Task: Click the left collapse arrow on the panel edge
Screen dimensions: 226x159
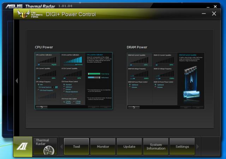Action: (x=17, y=81)
